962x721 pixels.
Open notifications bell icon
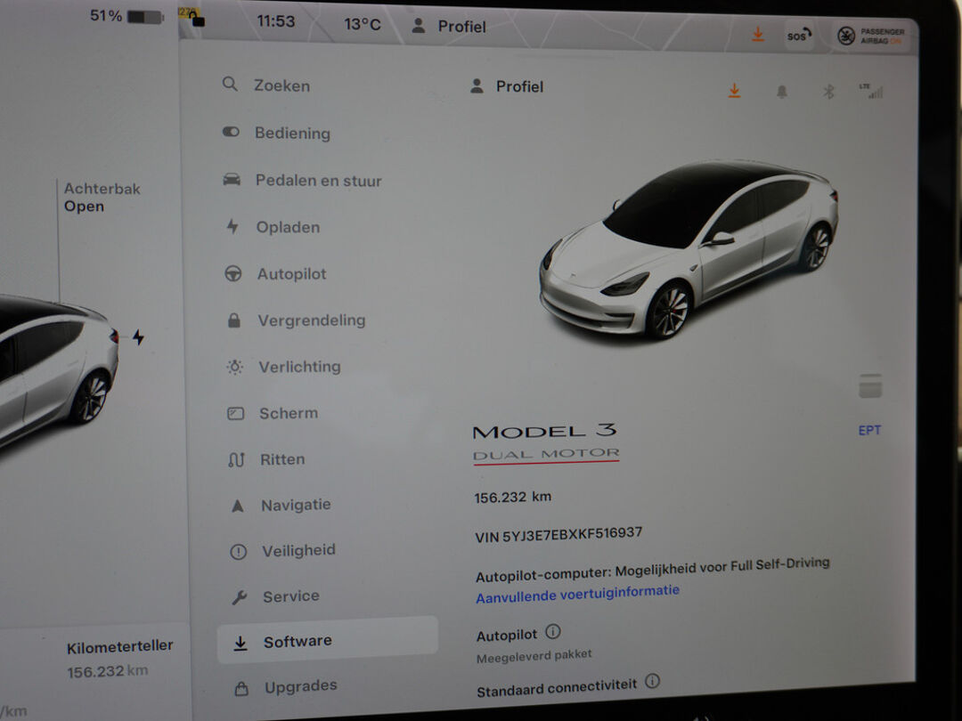click(782, 92)
